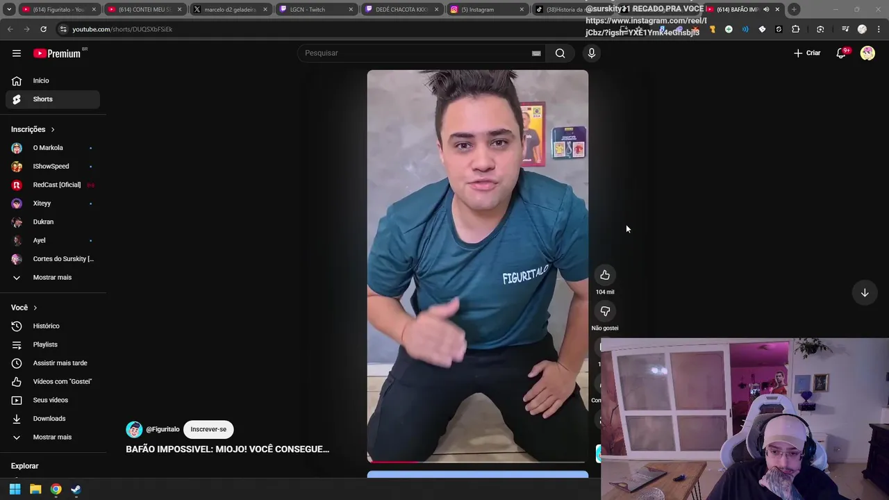The image size is (889, 500).
Task: Click the Criar create button
Action: click(x=807, y=53)
